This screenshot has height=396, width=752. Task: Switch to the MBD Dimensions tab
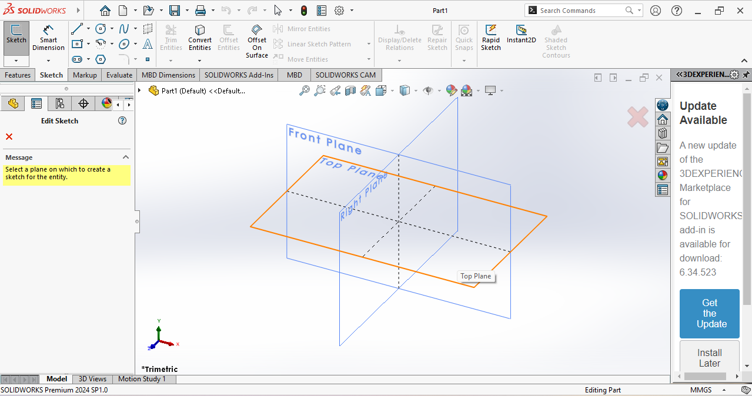tap(168, 75)
